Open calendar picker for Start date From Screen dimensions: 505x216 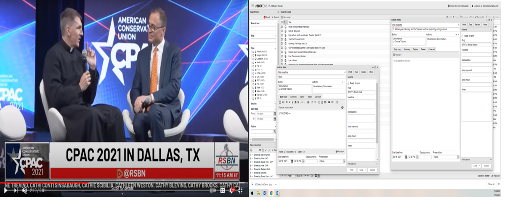275,114
